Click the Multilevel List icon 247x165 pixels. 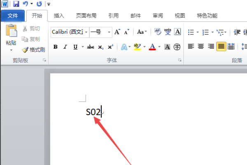(x=220, y=32)
